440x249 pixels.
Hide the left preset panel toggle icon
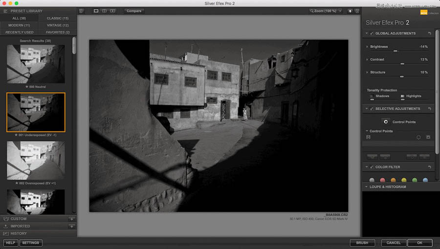tap(81, 11)
